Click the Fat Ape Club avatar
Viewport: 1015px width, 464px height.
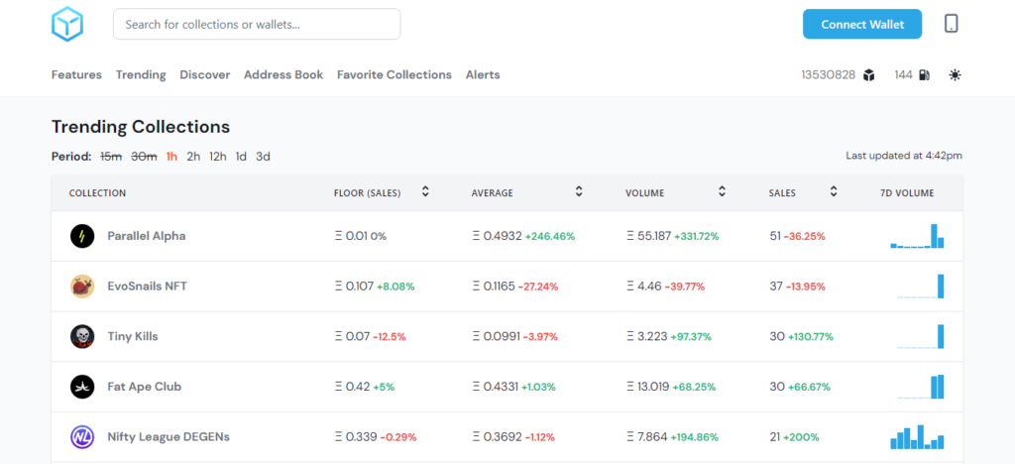tap(82, 387)
